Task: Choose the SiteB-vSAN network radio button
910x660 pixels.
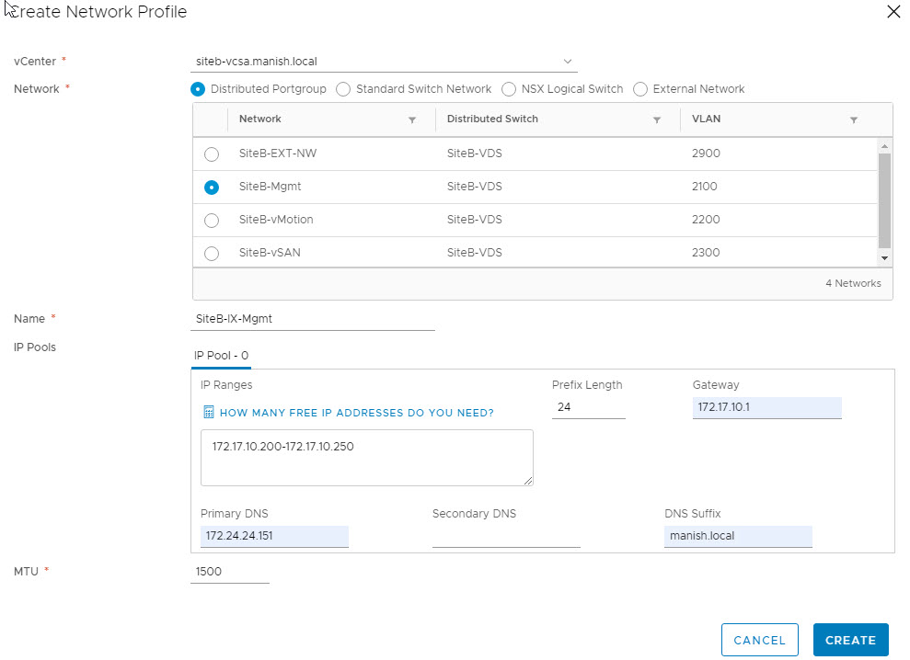Action: [212, 254]
